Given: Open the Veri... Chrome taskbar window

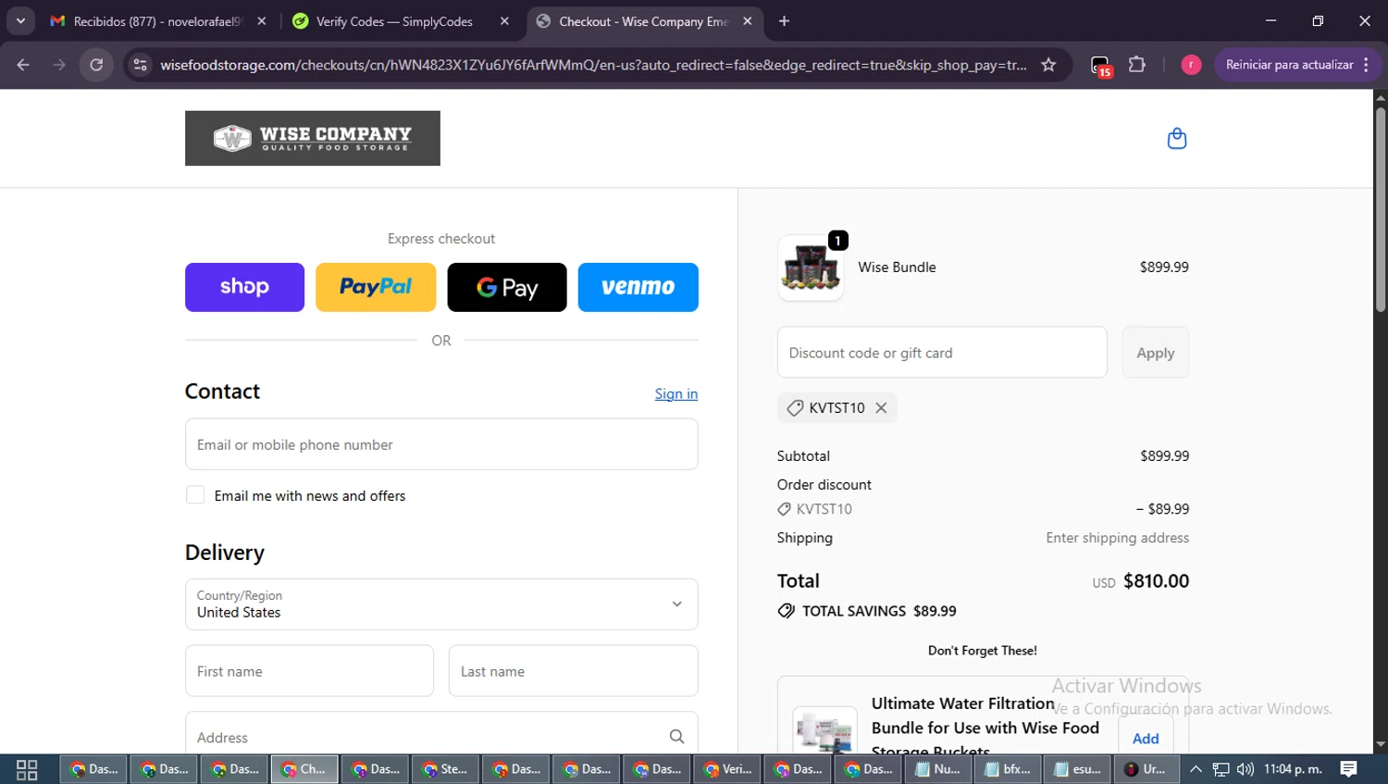Looking at the screenshot, I should pyautogui.click(x=726, y=769).
